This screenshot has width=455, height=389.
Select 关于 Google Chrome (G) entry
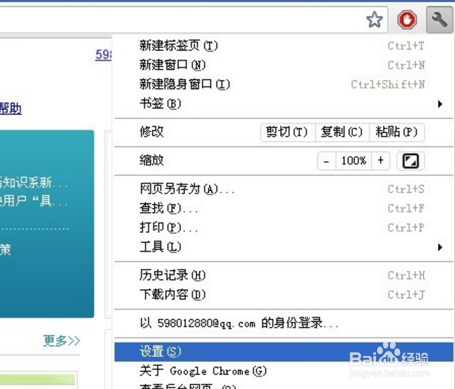coord(284,371)
